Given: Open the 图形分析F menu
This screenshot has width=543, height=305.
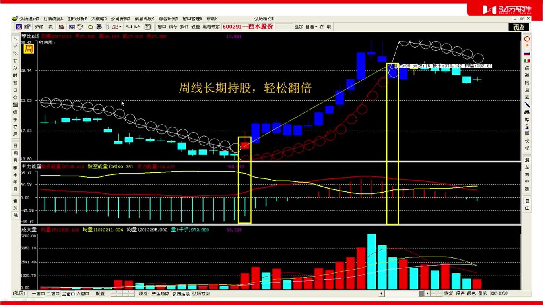Looking at the screenshot, I should [77, 19].
